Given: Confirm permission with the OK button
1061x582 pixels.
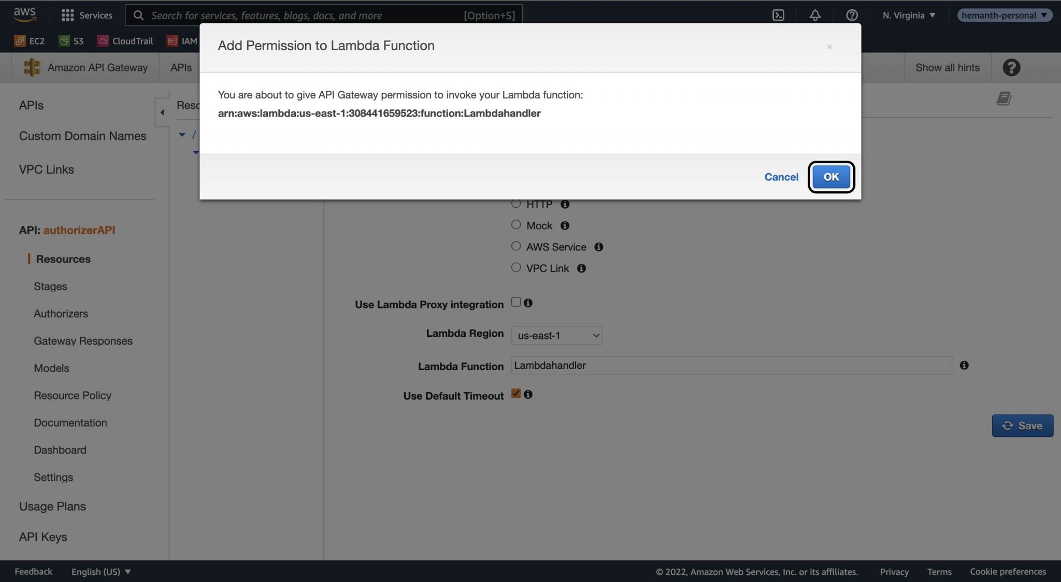Looking at the screenshot, I should [x=831, y=177].
